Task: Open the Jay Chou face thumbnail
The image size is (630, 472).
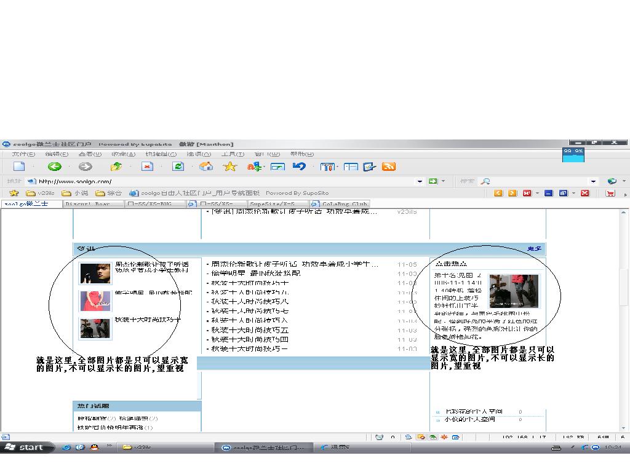Action: coord(95,273)
